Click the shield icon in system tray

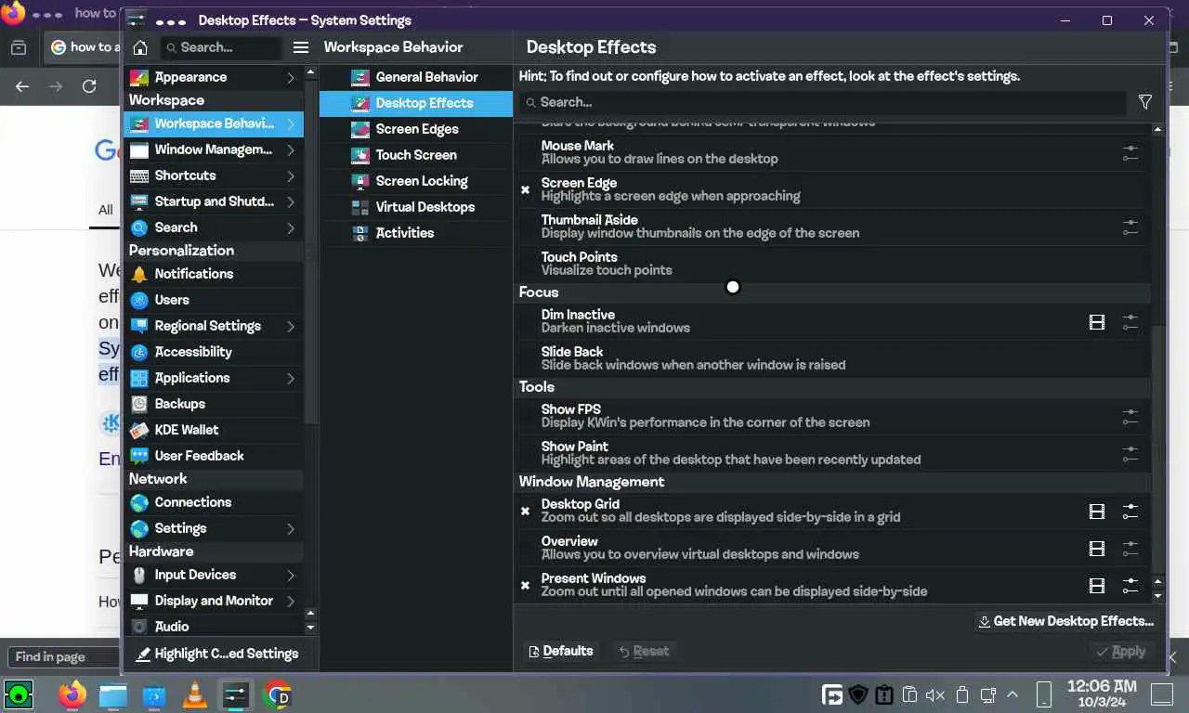point(858,694)
